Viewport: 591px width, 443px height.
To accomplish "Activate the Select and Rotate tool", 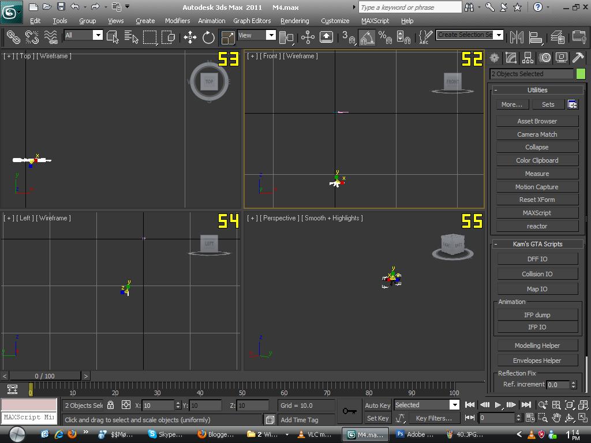I will point(208,37).
